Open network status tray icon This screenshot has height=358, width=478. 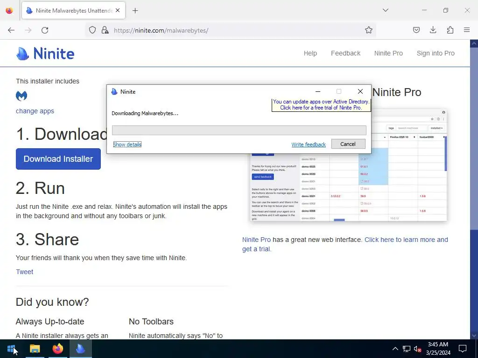click(x=407, y=349)
